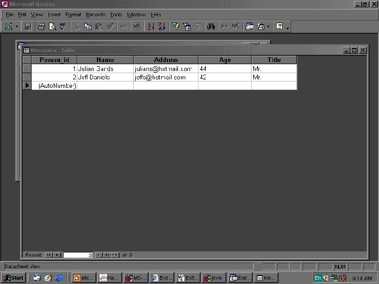This screenshot has width=379, height=284.
Task: Click the Sort Descending toolbar icon
Action: click(162, 26)
